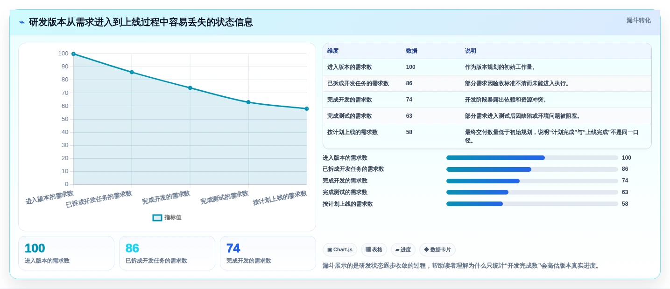This screenshot has width=670, height=289.
Task: Select the Chart.js tag chip
Action: click(x=340, y=250)
